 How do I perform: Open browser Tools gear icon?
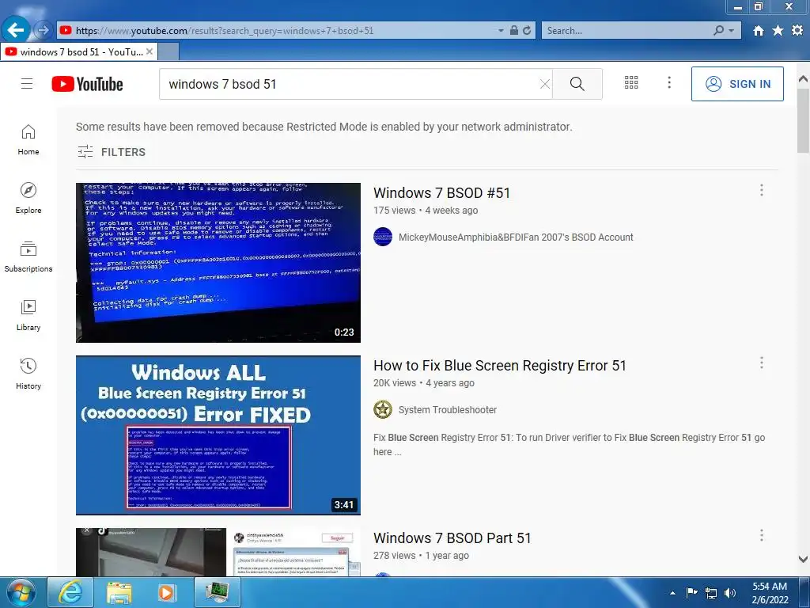(797, 31)
